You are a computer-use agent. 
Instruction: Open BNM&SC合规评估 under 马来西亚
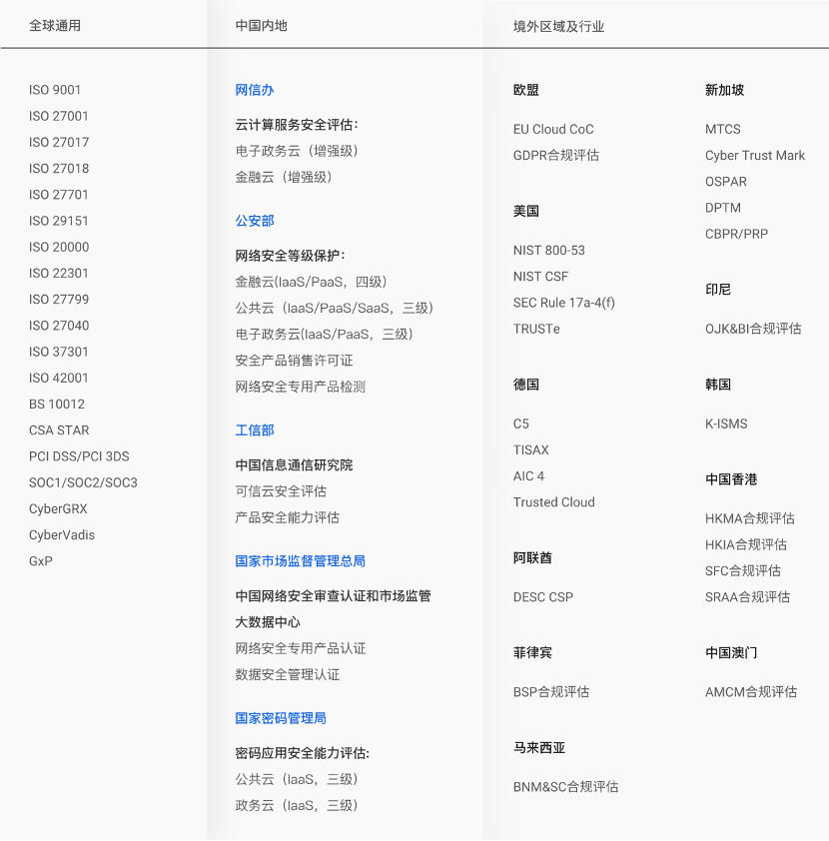566,787
